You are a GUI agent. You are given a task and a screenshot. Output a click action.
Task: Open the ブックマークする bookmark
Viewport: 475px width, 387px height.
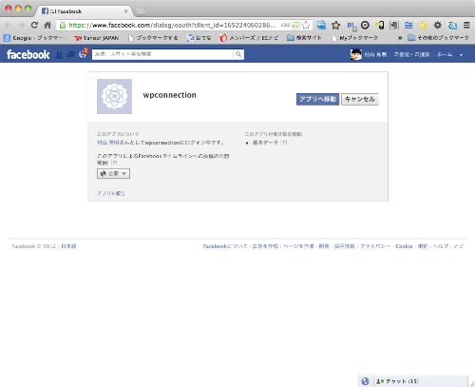coord(153,38)
